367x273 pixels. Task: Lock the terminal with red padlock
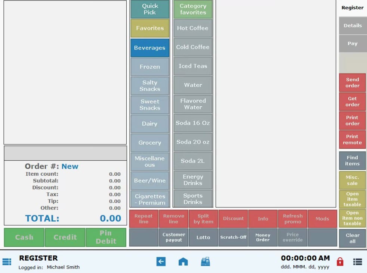[x=340, y=262]
